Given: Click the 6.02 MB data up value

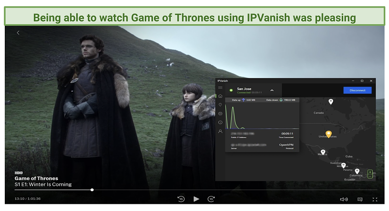Looking at the screenshot, I should click(x=251, y=100).
